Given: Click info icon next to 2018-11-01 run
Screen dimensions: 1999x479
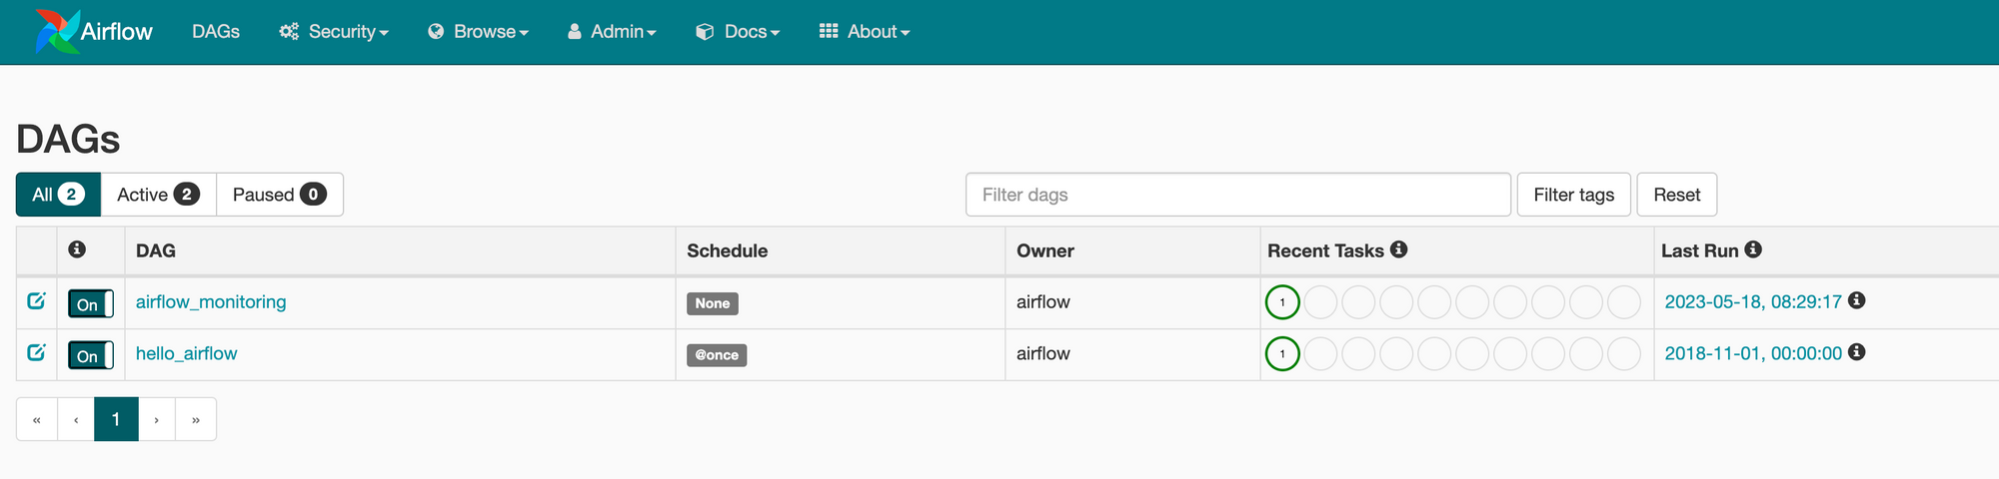Looking at the screenshot, I should click(x=1857, y=352).
